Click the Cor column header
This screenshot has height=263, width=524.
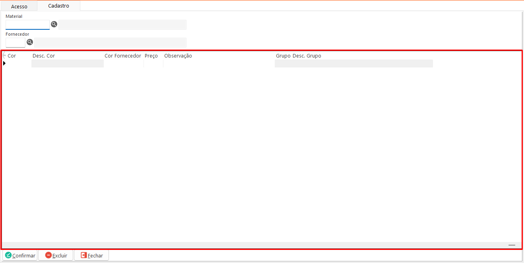pyautogui.click(x=12, y=56)
